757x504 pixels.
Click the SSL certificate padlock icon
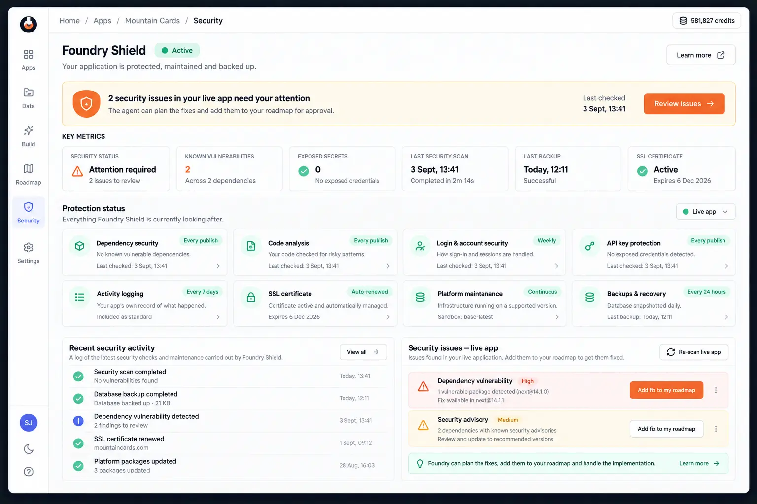[251, 297]
